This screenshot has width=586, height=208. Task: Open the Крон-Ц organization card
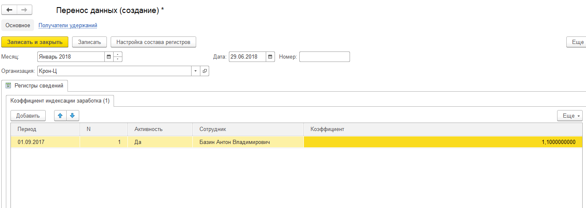pyautogui.click(x=205, y=71)
